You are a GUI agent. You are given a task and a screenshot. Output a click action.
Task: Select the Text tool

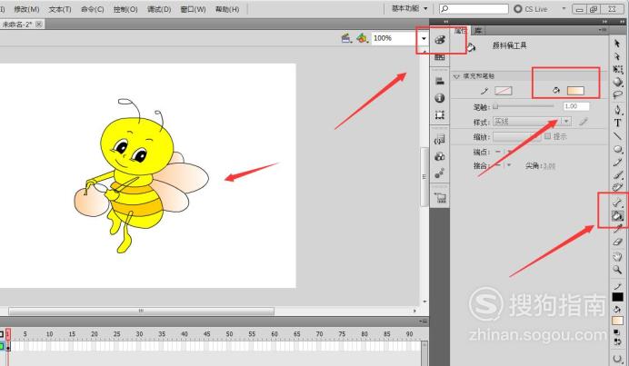click(618, 123)
